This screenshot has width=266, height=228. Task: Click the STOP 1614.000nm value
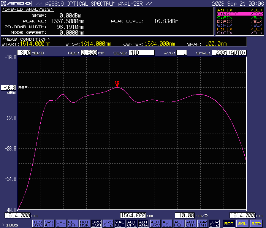pyautogui.click(x=96, y=44)
